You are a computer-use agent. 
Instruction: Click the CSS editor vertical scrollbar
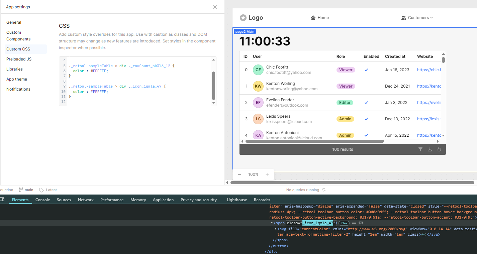pyautogui.click(x=214, y=85)
